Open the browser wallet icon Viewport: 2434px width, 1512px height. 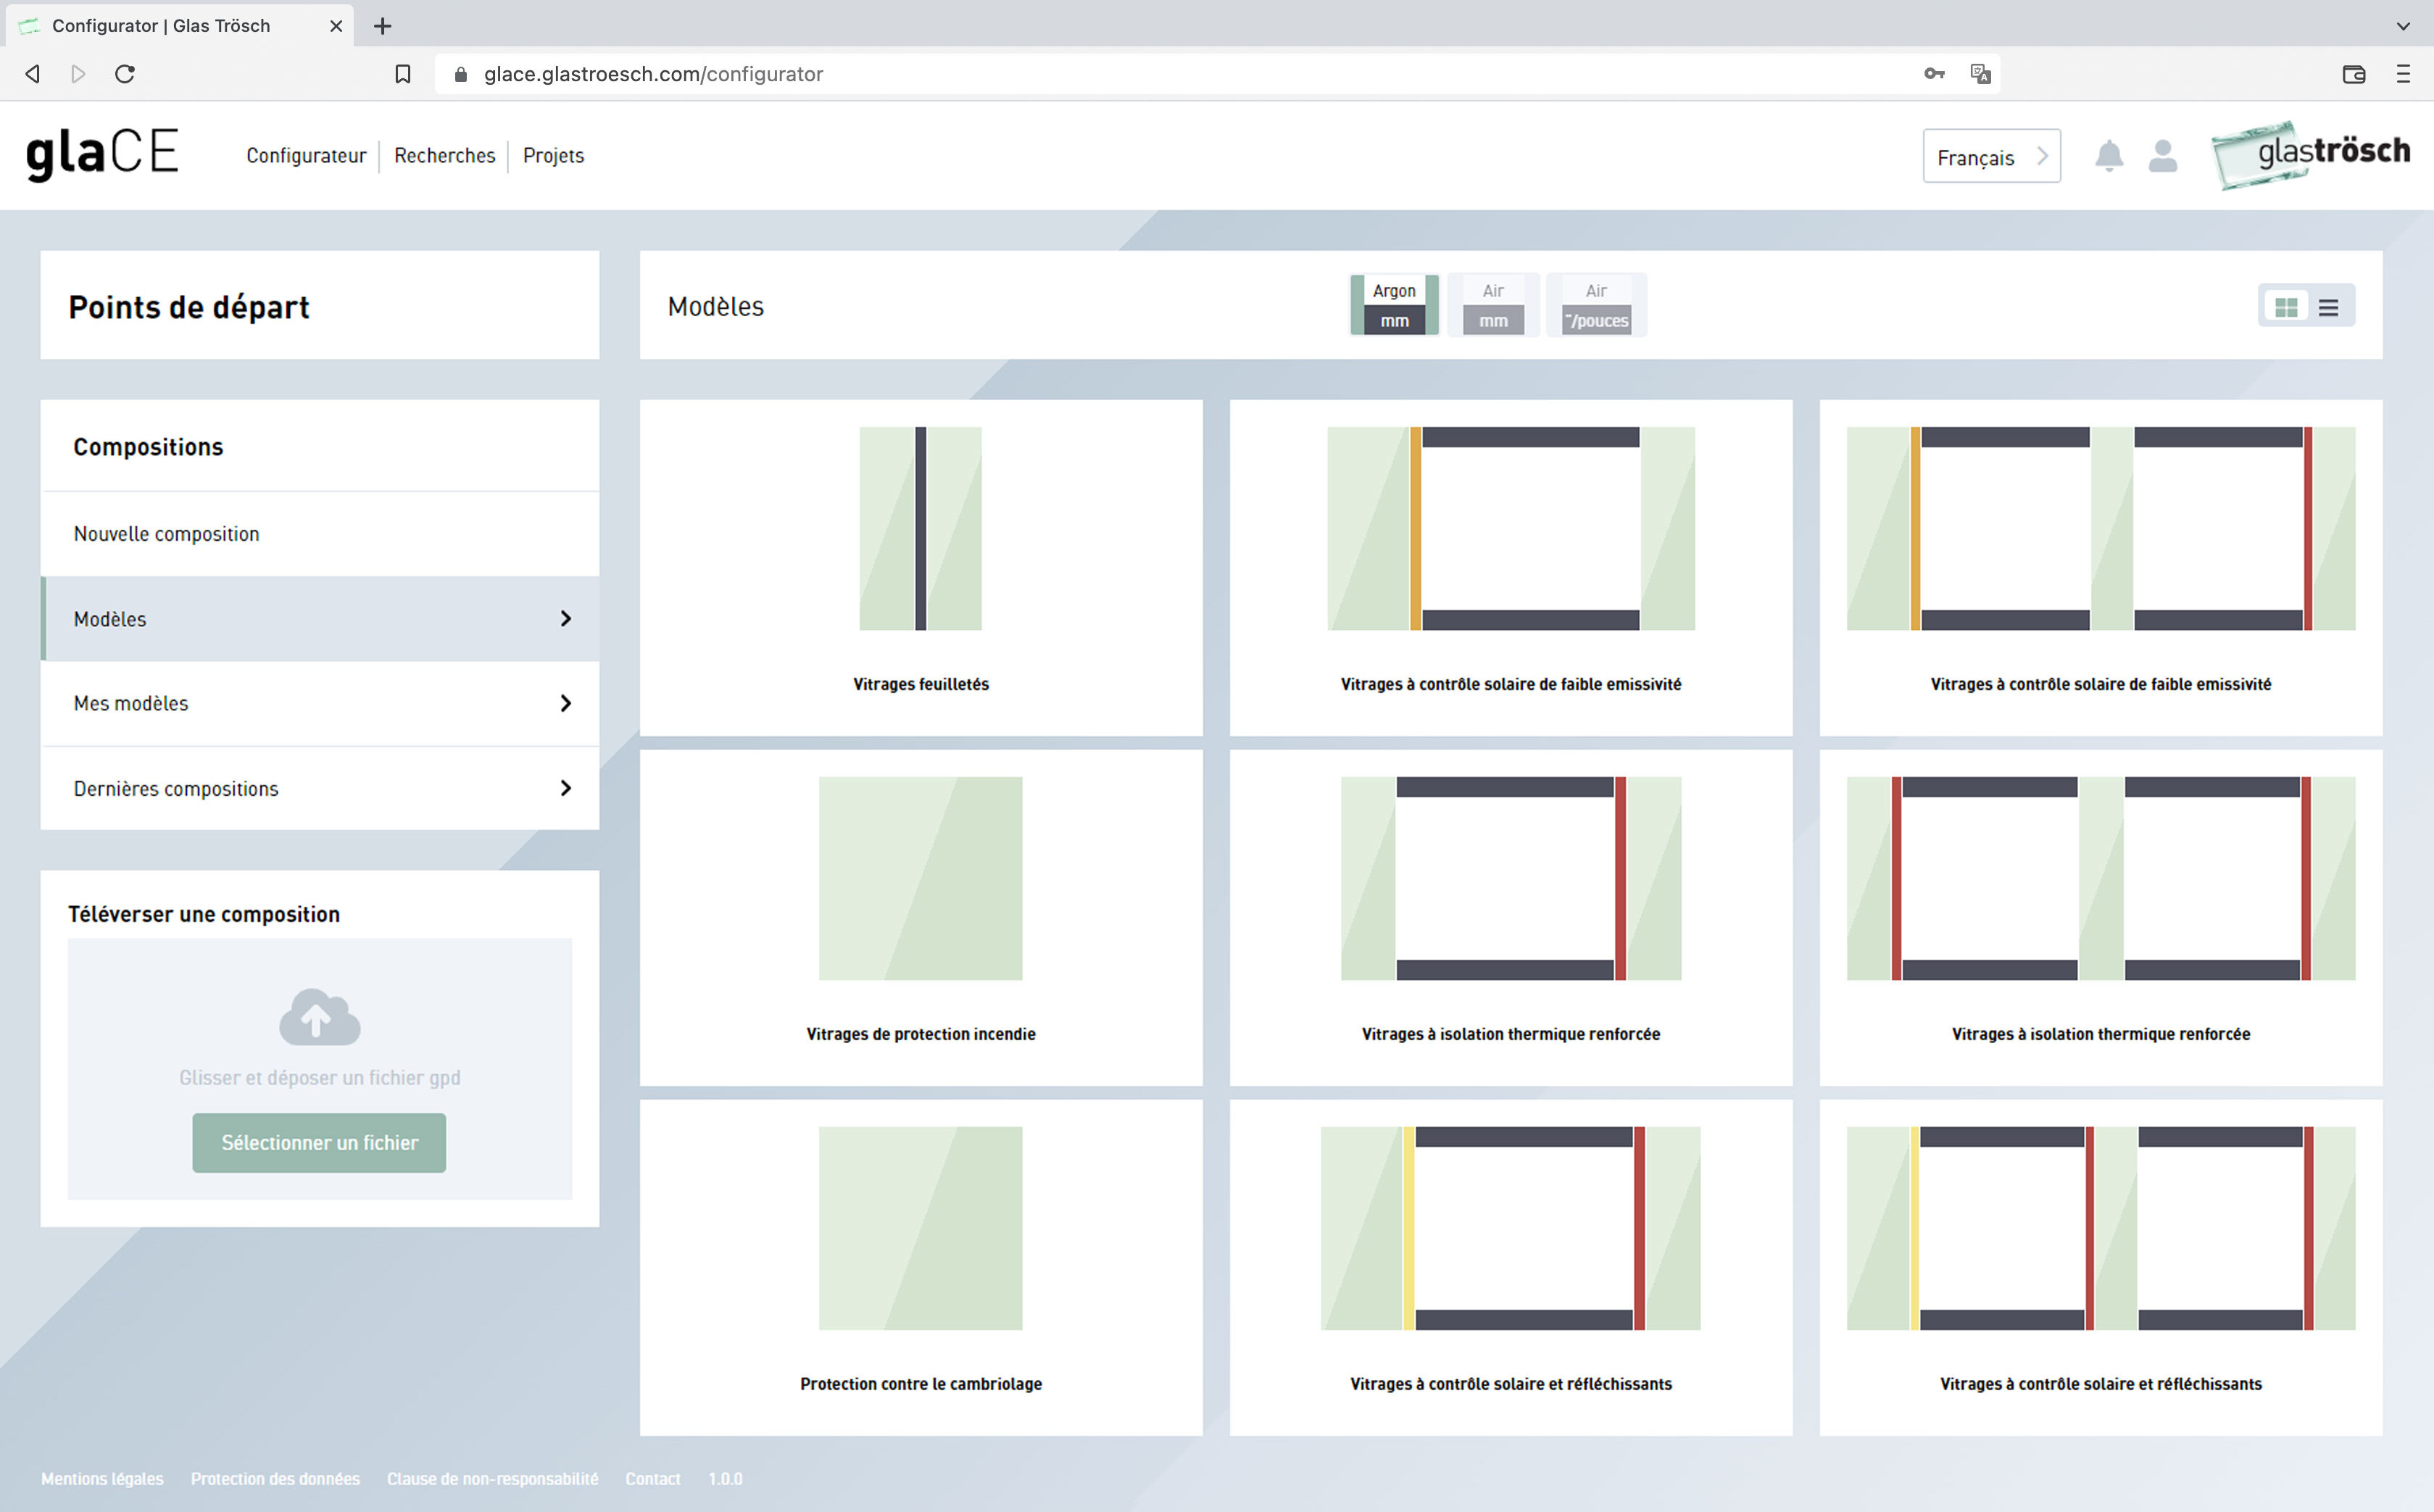point(2354,74)
